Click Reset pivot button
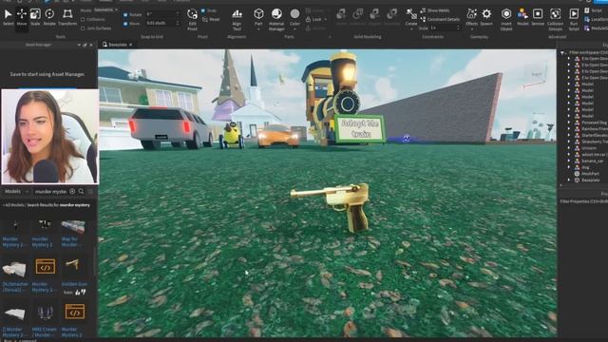Image resolution: width=608 pixels, height=342 pixels. [211, 19]
